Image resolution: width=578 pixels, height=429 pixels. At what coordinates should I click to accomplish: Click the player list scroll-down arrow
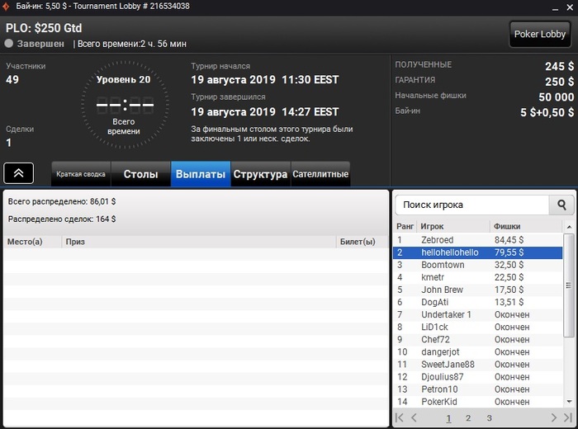coord(569,402)
